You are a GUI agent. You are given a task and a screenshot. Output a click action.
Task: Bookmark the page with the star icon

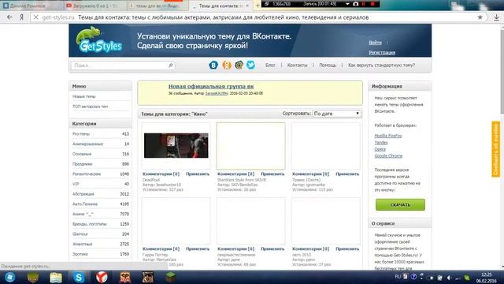pos(480,17)
